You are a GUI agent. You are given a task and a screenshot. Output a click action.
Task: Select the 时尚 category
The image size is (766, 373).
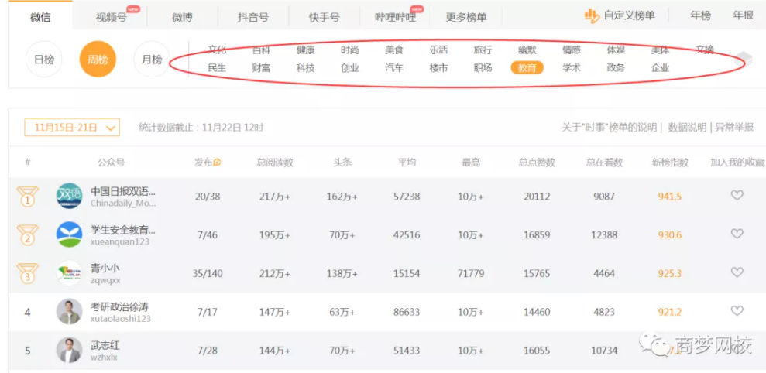350,50
